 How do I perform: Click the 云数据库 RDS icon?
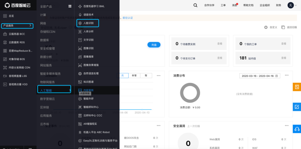click(5, 42)
